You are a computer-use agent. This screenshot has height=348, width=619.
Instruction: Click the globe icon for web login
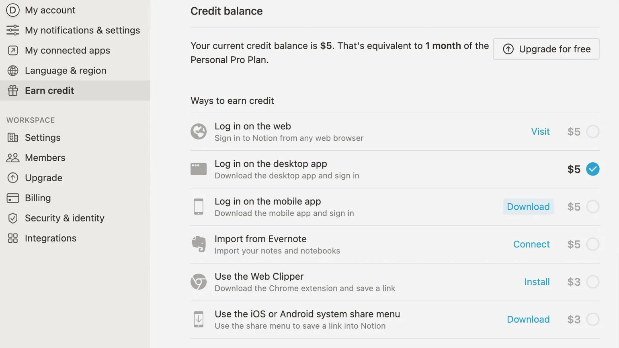click(x=199, y=131)
